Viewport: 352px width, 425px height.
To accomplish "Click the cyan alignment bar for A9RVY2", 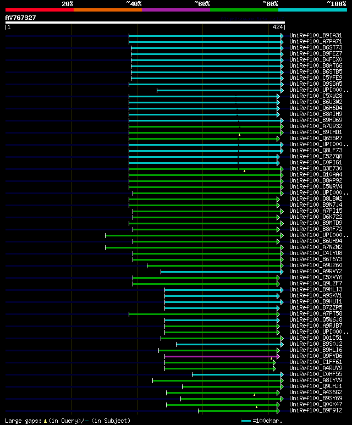I will [x=221, y=272].
